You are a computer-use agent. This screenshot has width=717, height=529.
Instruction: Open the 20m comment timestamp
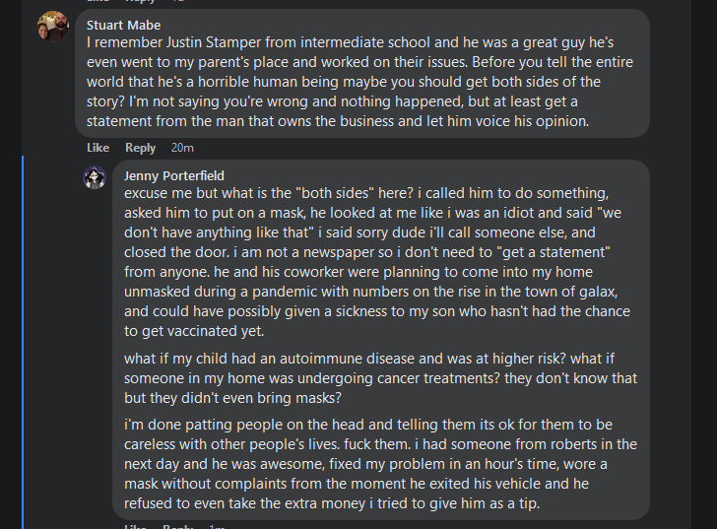click(x=182, y=148)
